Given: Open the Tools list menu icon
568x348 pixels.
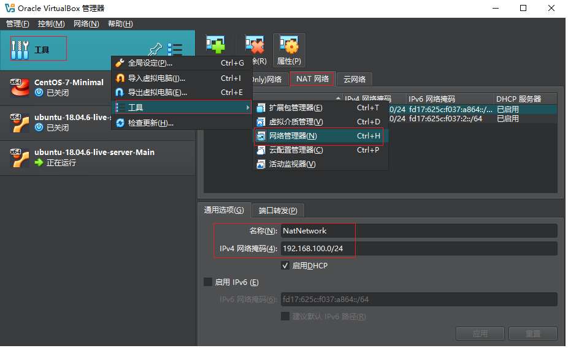Looking at the screenshot, I should (x=175, y=50).
